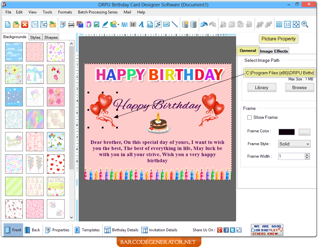This screenshot has width=318, height=247.
Task: Open Birthday Details
Action: coord(121,230)
